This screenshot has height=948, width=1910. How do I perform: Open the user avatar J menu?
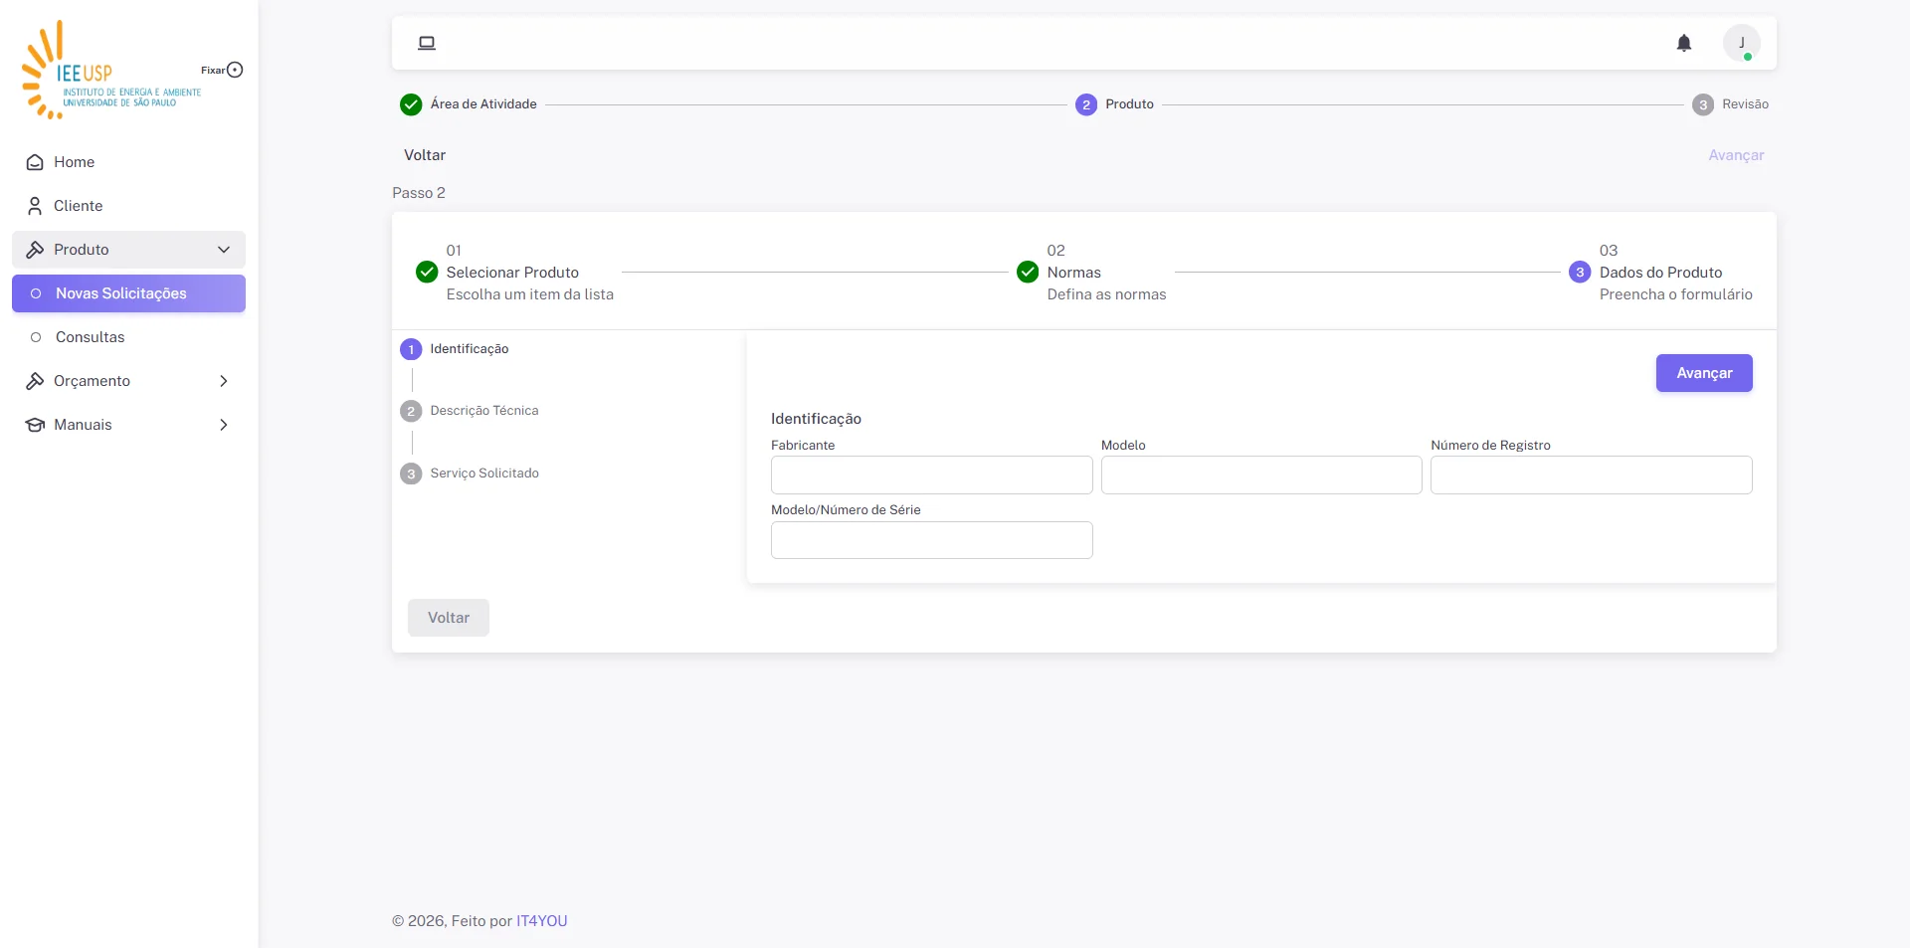click(1741, 43)
